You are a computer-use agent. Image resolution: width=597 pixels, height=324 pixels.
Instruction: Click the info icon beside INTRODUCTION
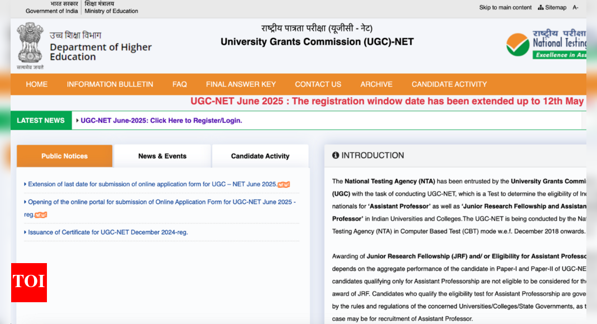tap(336, 155)
